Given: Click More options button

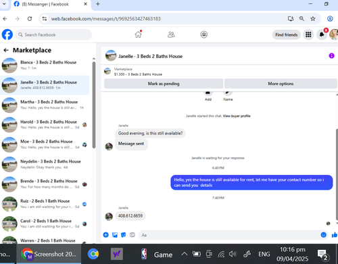Looking at the screenshot, I should click(x=281, y=84).
